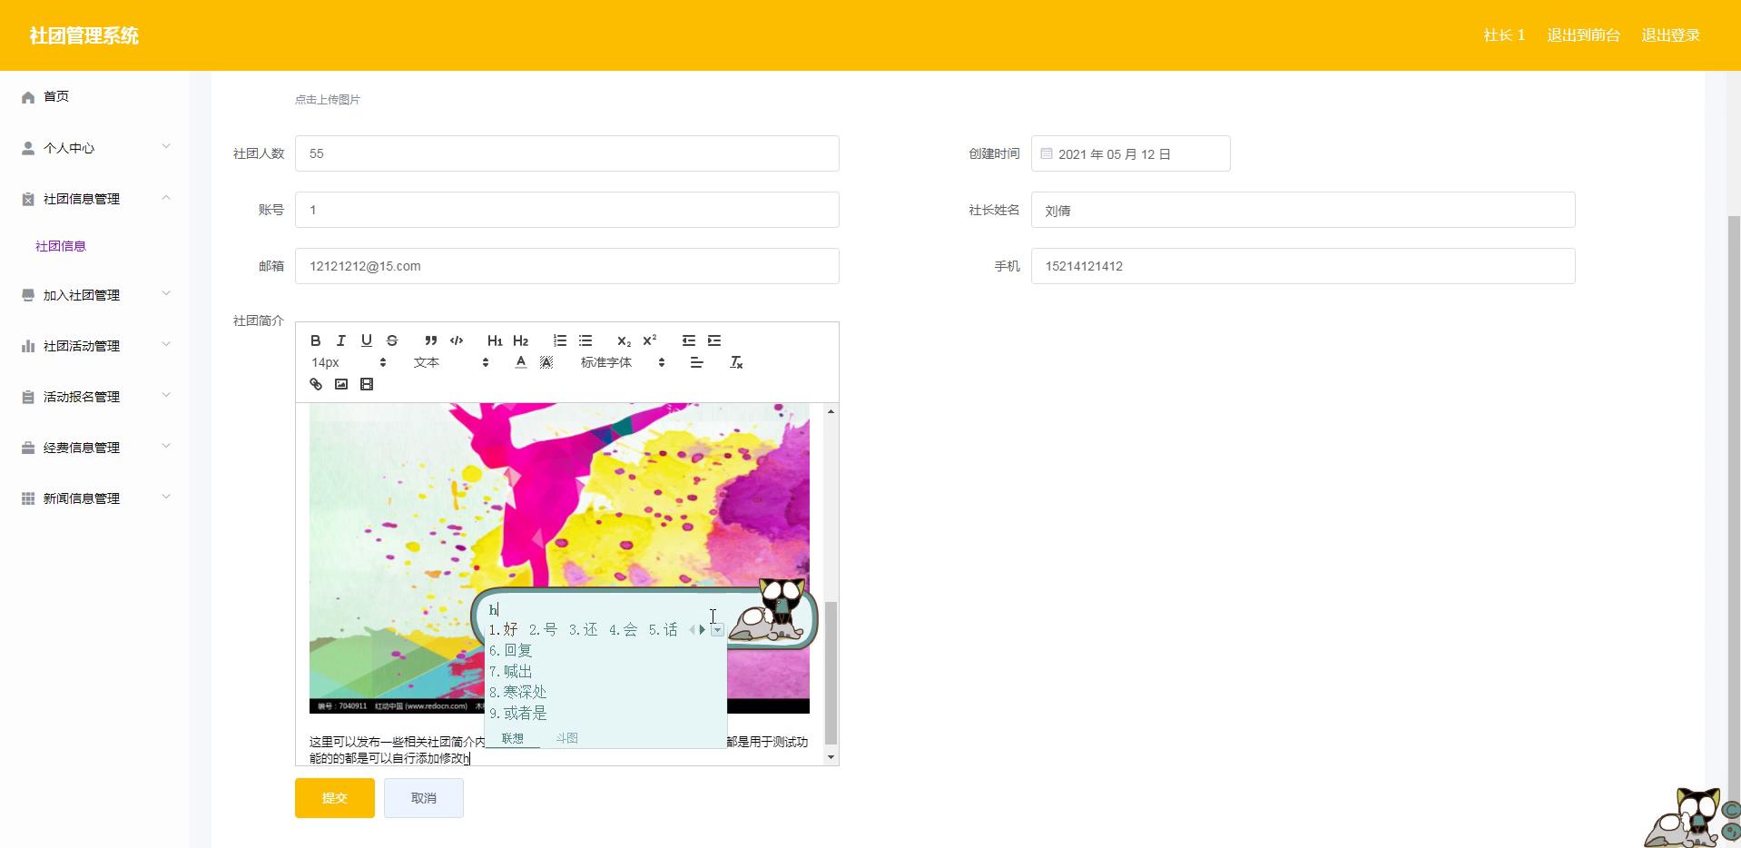Screen dimensions: 1741x848
Task: Click the blockquote icon
Action: [x=430, y=340]
